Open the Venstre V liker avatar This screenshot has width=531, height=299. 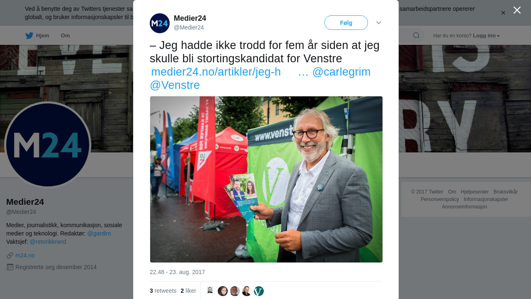259,291
